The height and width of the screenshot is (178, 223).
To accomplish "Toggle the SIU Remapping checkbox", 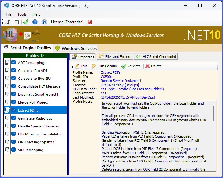I will 14,150.
